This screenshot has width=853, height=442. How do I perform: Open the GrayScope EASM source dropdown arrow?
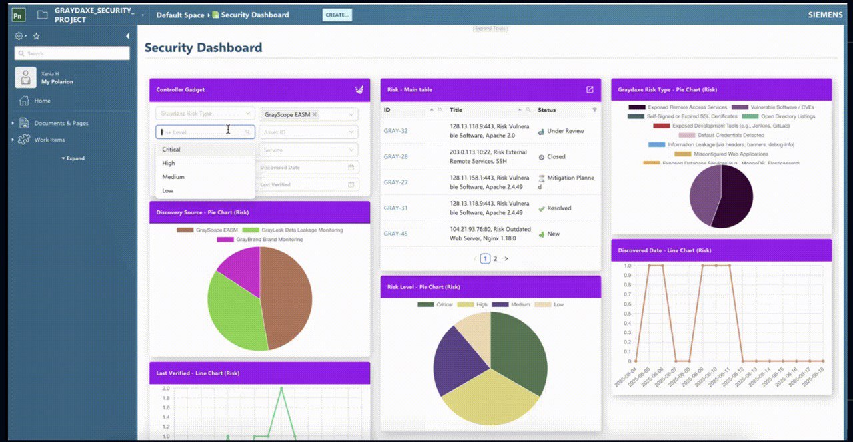tap(351, 114)
